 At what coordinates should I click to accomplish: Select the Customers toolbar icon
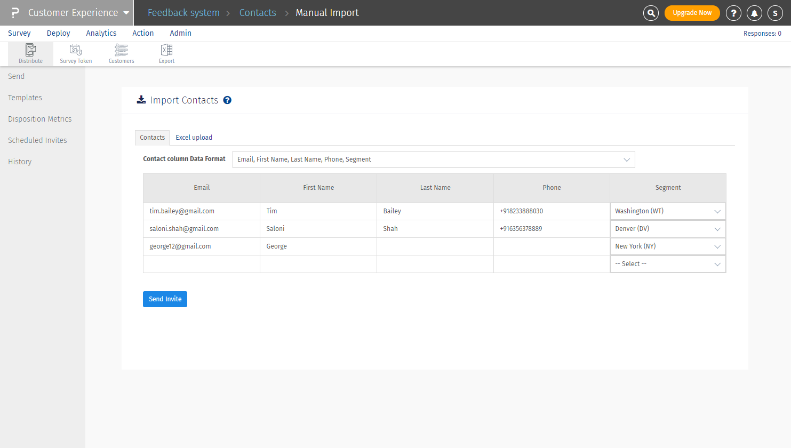coord(121,50)
